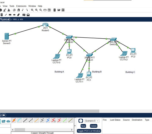Click the device search input box
This screenshot has height=134, width=152.
[5, 126]
